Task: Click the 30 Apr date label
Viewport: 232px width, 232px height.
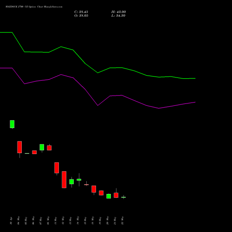Action: [x=11, y=221]
